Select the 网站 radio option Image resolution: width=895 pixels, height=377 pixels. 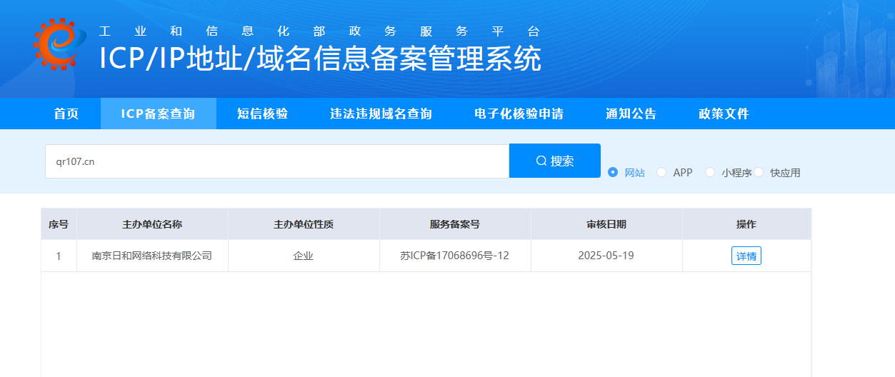click(613, 172)
